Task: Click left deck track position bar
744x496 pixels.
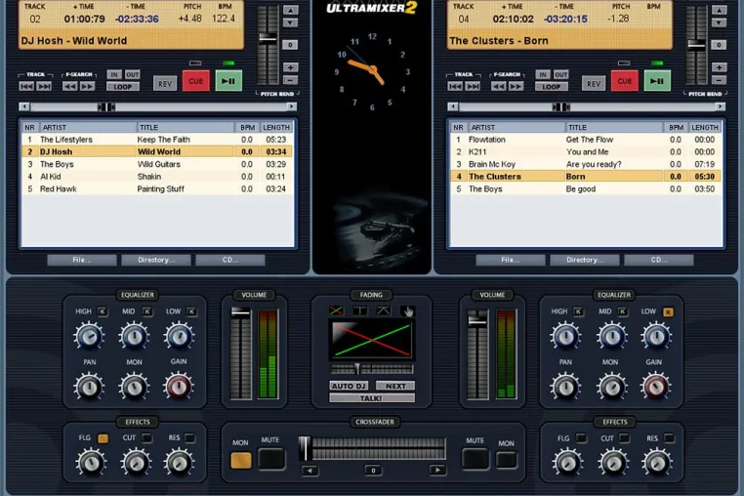Action: pos(158,106)
